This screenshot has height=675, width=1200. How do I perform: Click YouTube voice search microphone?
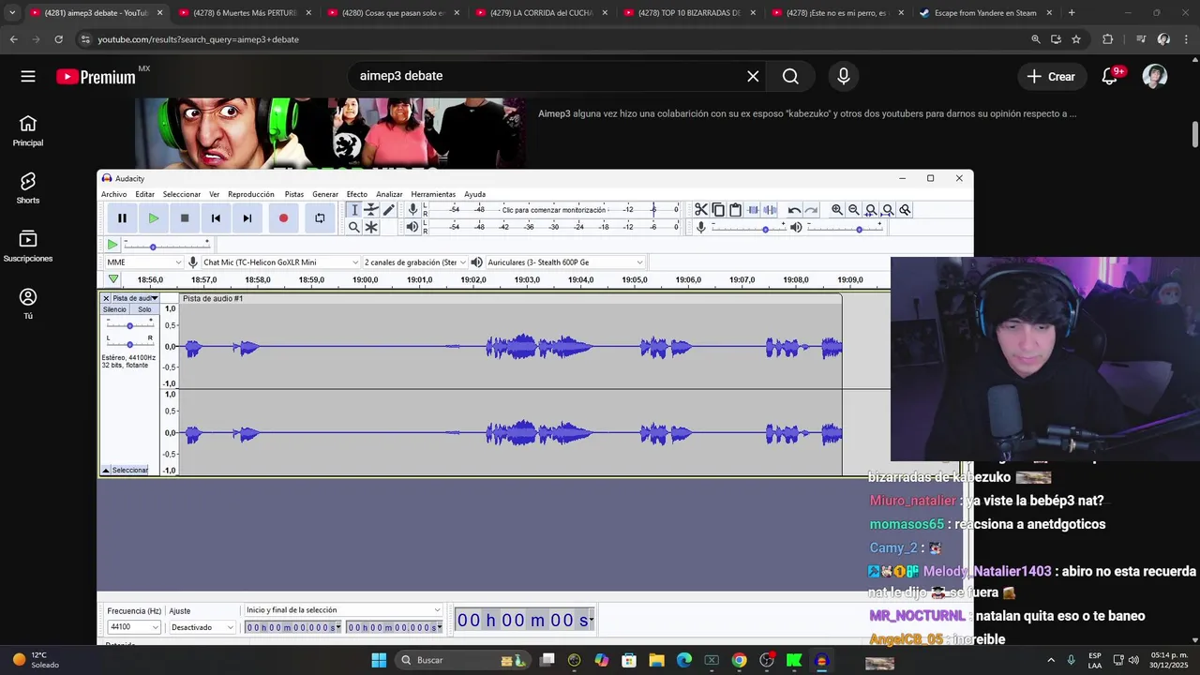coord(844,77)
